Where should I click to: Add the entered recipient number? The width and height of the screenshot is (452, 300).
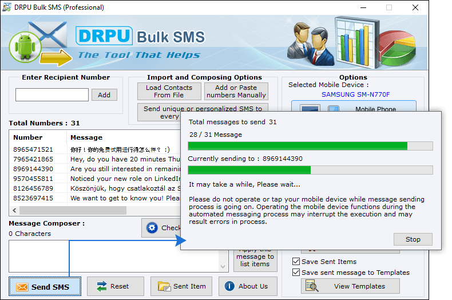[x=104, y=95]
